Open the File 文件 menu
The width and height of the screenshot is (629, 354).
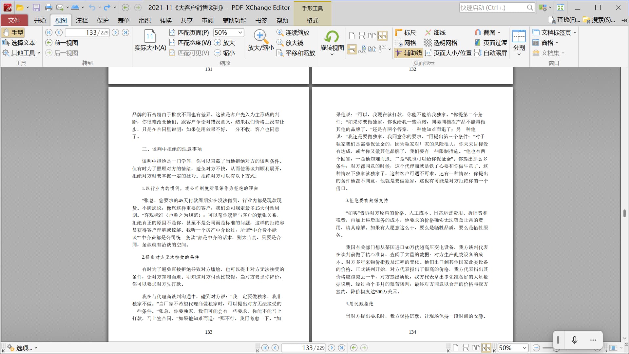[14, 20]
